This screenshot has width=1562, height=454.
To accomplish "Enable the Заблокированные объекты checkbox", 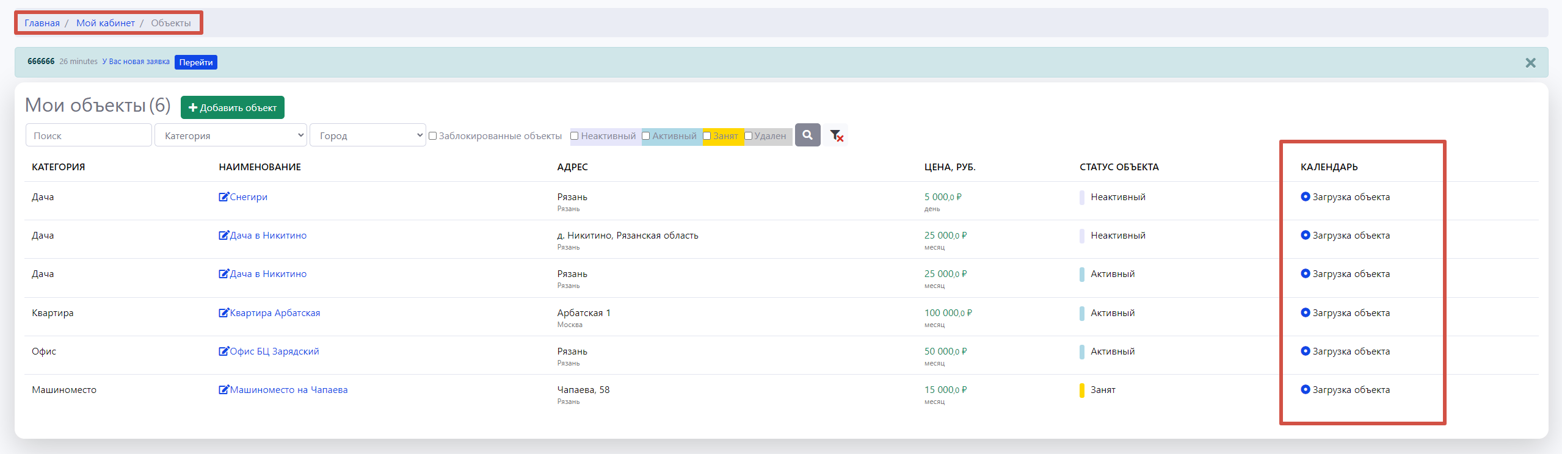I will (x=432, y=136).
